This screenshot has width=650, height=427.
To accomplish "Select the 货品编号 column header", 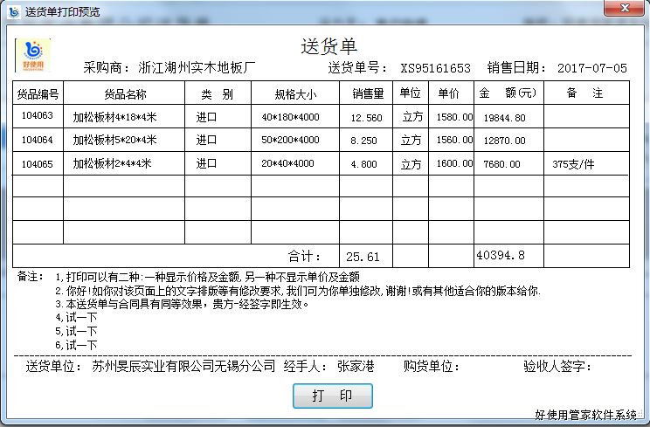I will (38, 93).
